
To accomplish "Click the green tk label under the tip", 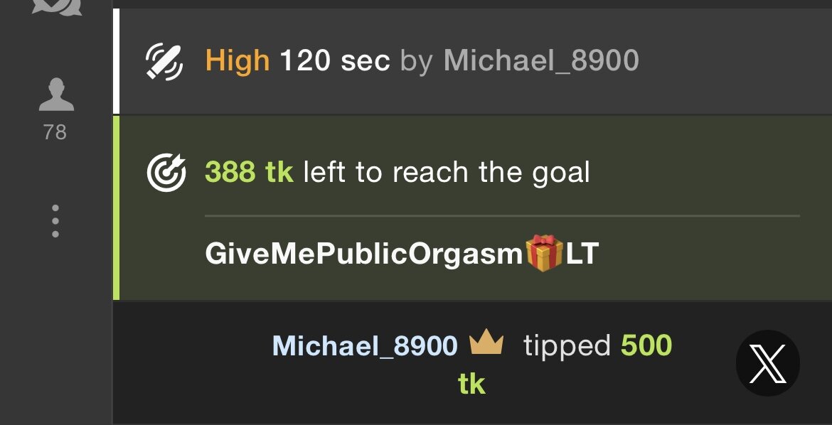I will point(471,383).
